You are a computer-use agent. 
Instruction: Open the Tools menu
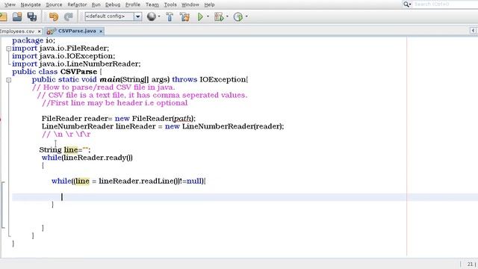pos(170,4)
